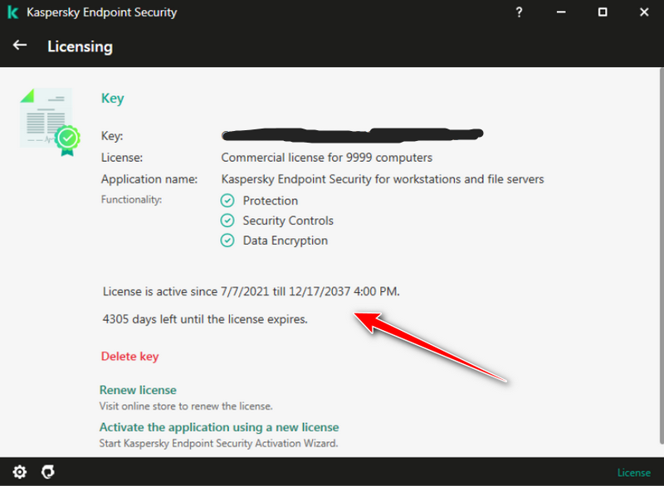Viewport: 664px width, 486px height.
Task: Activate the application using a new license
Action: click(219, 427)
